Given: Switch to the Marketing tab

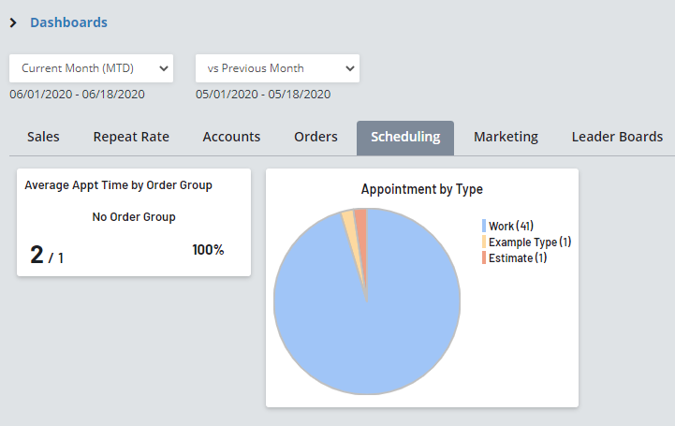Looking at the screenshot, I should coord(506,137).
